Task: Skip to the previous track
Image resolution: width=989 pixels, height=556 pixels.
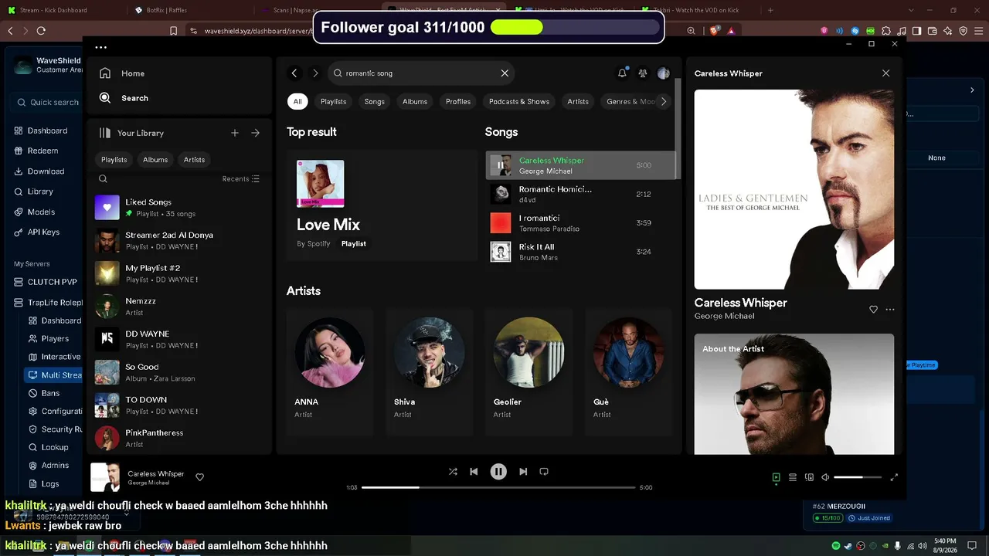Action: (474, 472)
